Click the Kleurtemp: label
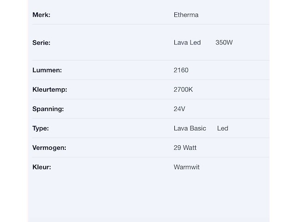This screenshot has width=296, height=222. 49,89
